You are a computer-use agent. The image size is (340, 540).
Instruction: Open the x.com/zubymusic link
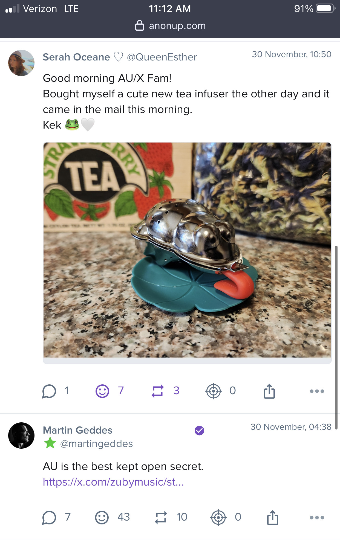(x=113, y=482)
